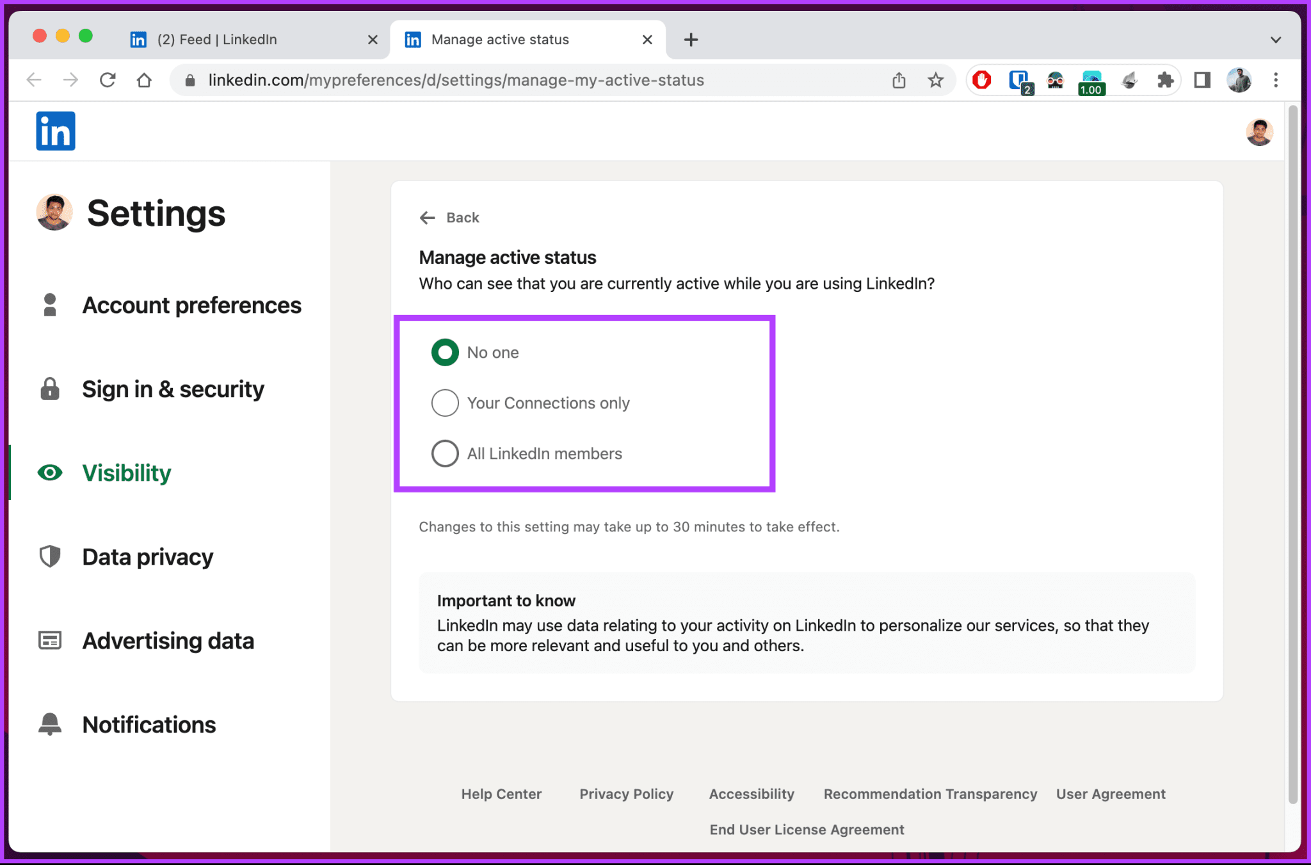The image size is (1311, 865).
Task: Click the Data privacy shield icon
Action: [50, 556]
